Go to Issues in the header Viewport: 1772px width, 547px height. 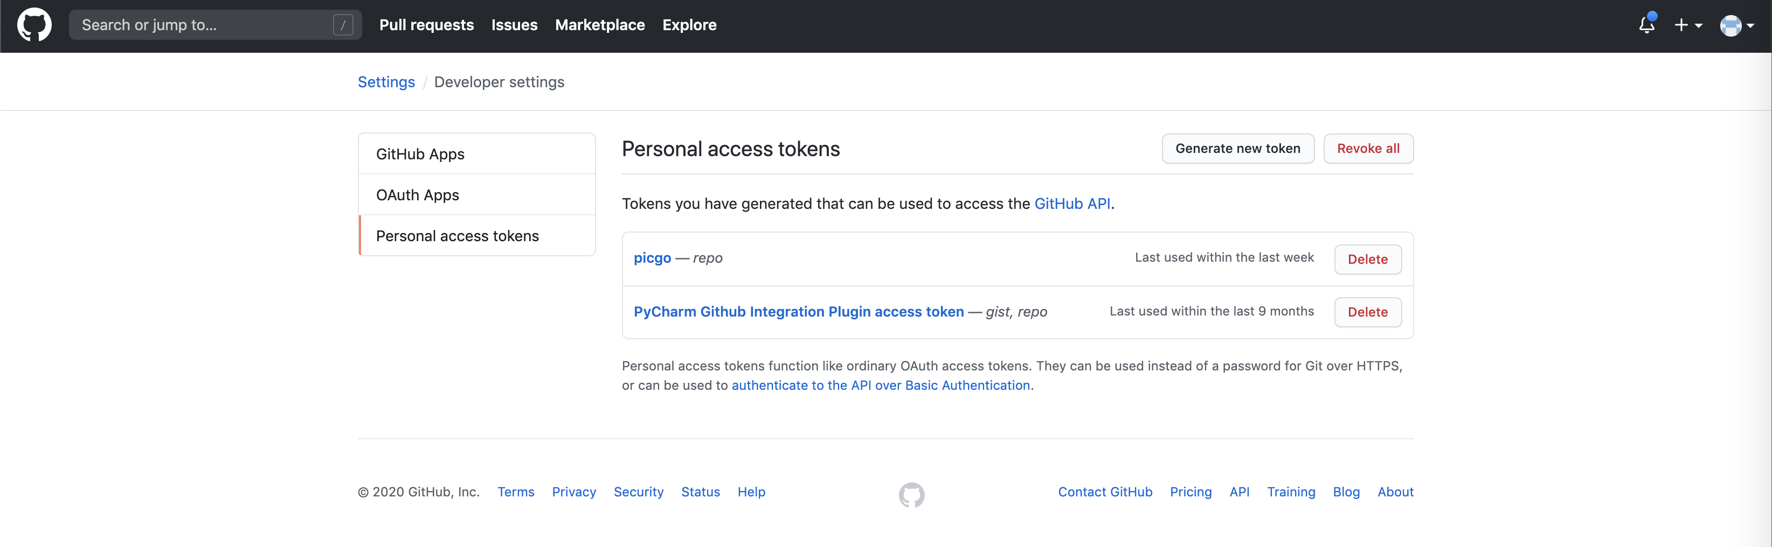coord(514,25)
